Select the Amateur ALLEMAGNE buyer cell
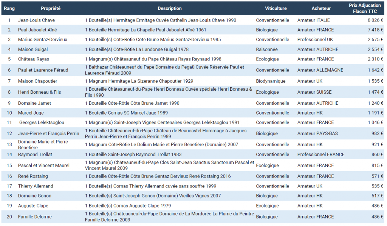The height and width of the screenshot is (226, 387). coord(320,70)
